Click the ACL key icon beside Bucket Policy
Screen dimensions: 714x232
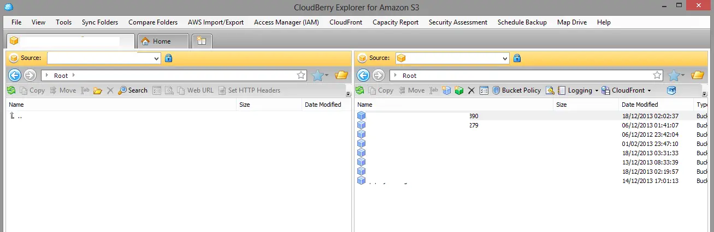(550, 90)
